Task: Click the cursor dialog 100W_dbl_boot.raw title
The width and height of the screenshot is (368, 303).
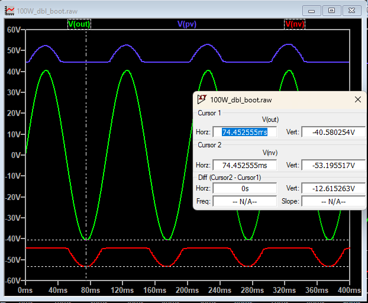Action: pos(241,100)
